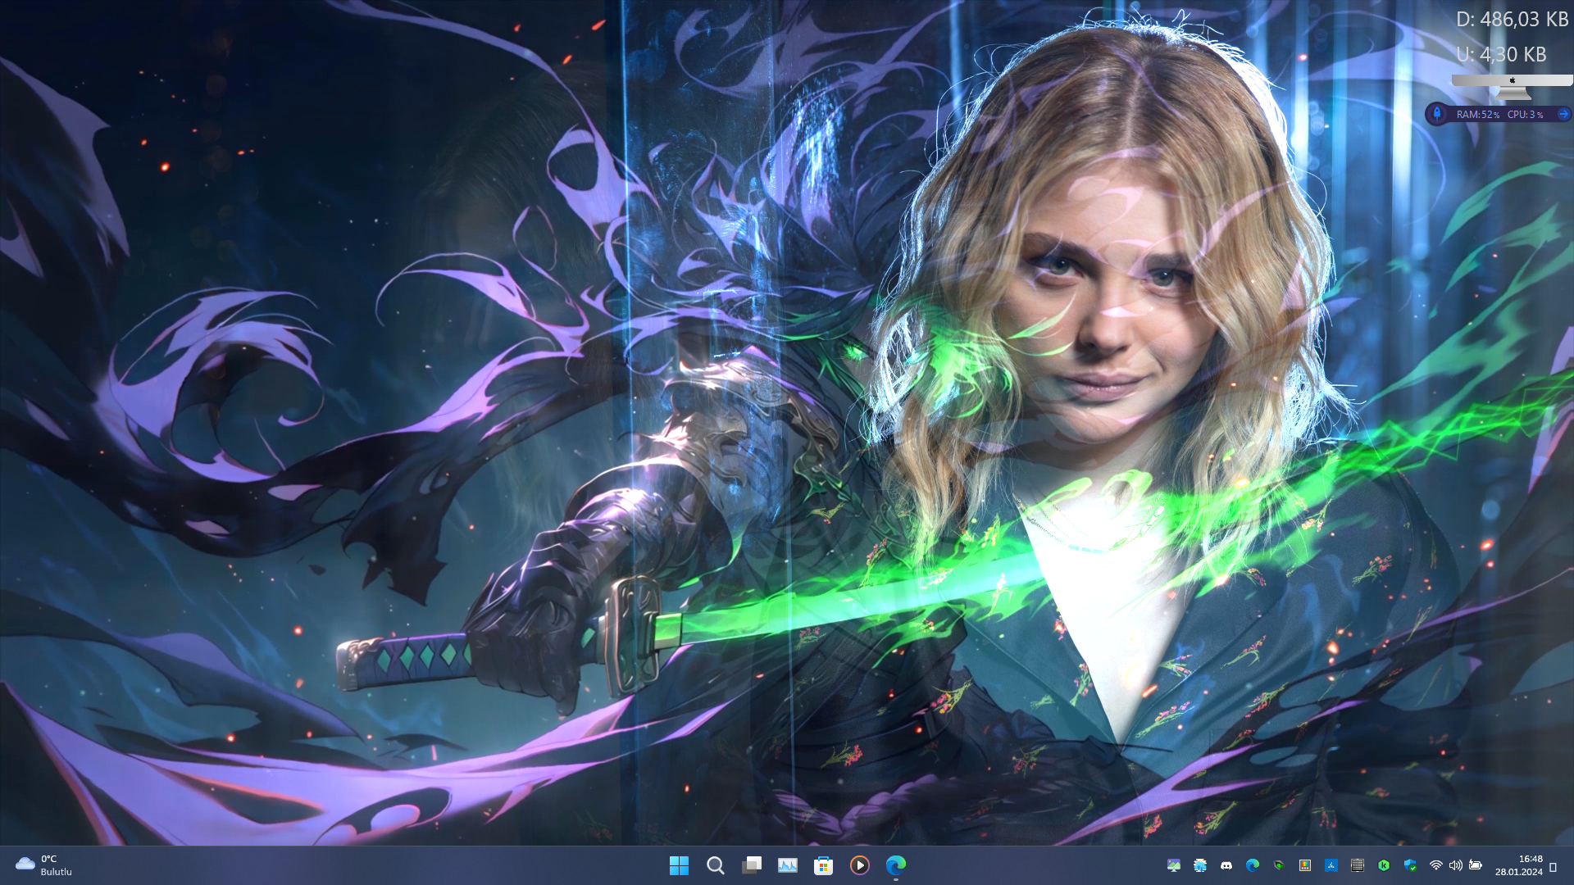1574x885 pixels.
Task: Open Task View on the taskbar
Action: click(751, 865)
